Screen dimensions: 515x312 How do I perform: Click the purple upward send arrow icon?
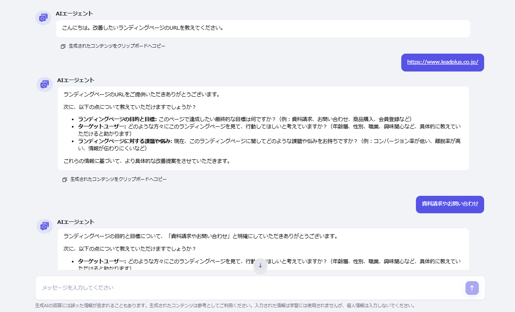(x=472, y=288)
